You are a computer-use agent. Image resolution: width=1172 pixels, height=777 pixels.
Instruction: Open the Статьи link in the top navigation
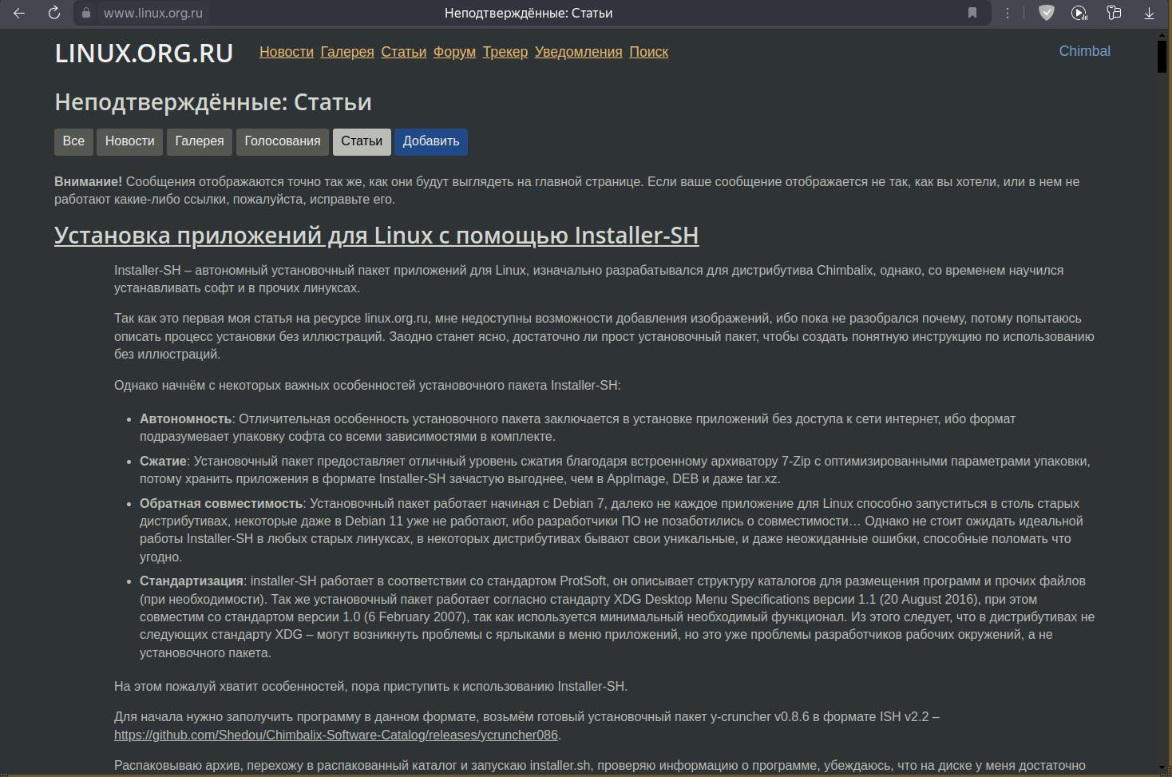(x=403, y=52)
